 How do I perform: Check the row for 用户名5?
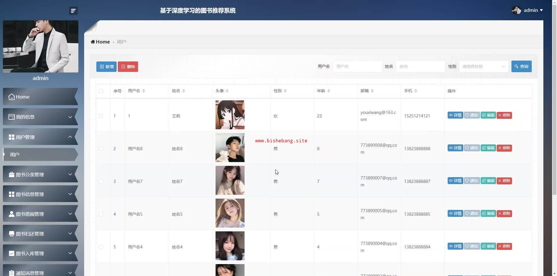[101, 214]
